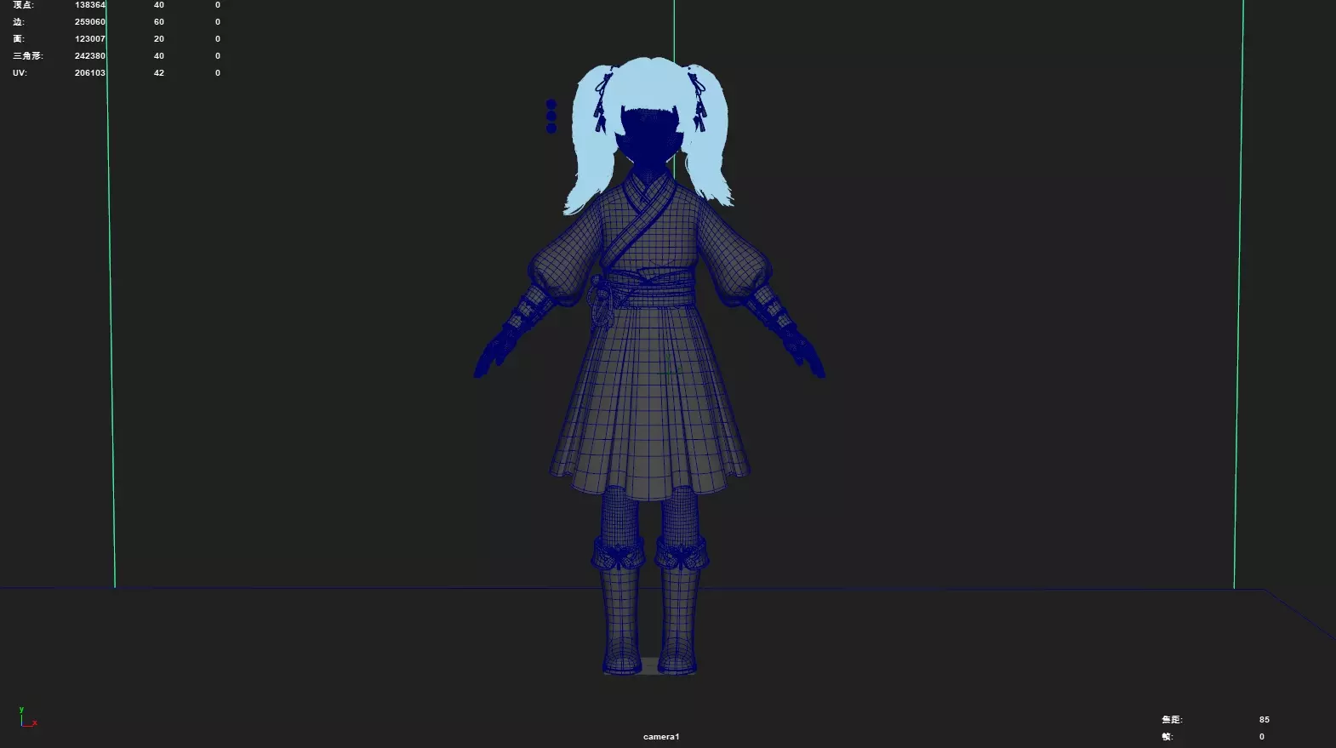
Task: Click the edge count 259060
Action: (x=90, y=22)
